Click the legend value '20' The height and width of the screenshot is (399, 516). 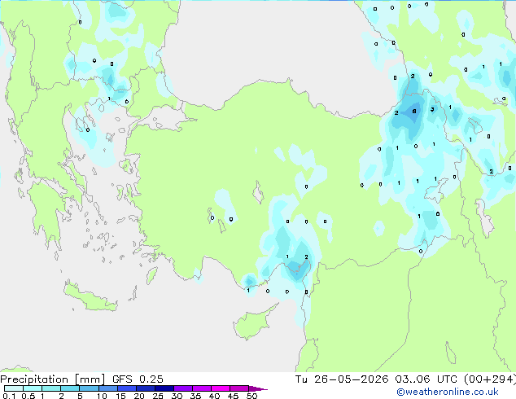click(139, 396)
